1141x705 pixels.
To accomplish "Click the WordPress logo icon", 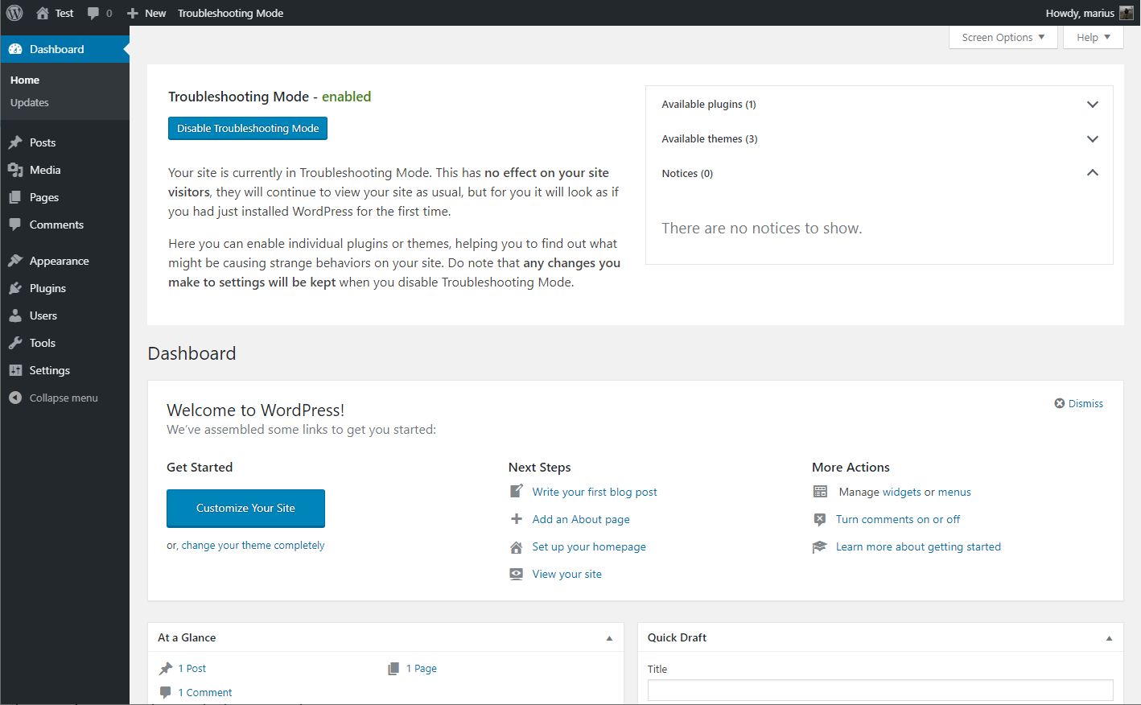I will click(x=14, y=13).
